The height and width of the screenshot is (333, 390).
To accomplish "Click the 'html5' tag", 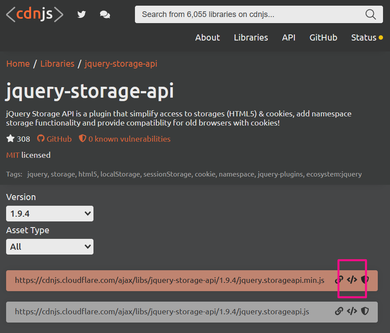I will pos(87,174).
